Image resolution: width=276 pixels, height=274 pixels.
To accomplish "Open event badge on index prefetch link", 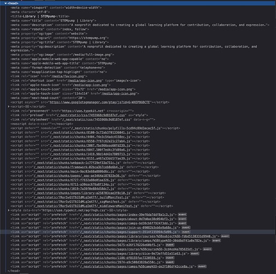I will tap(182, 215).
